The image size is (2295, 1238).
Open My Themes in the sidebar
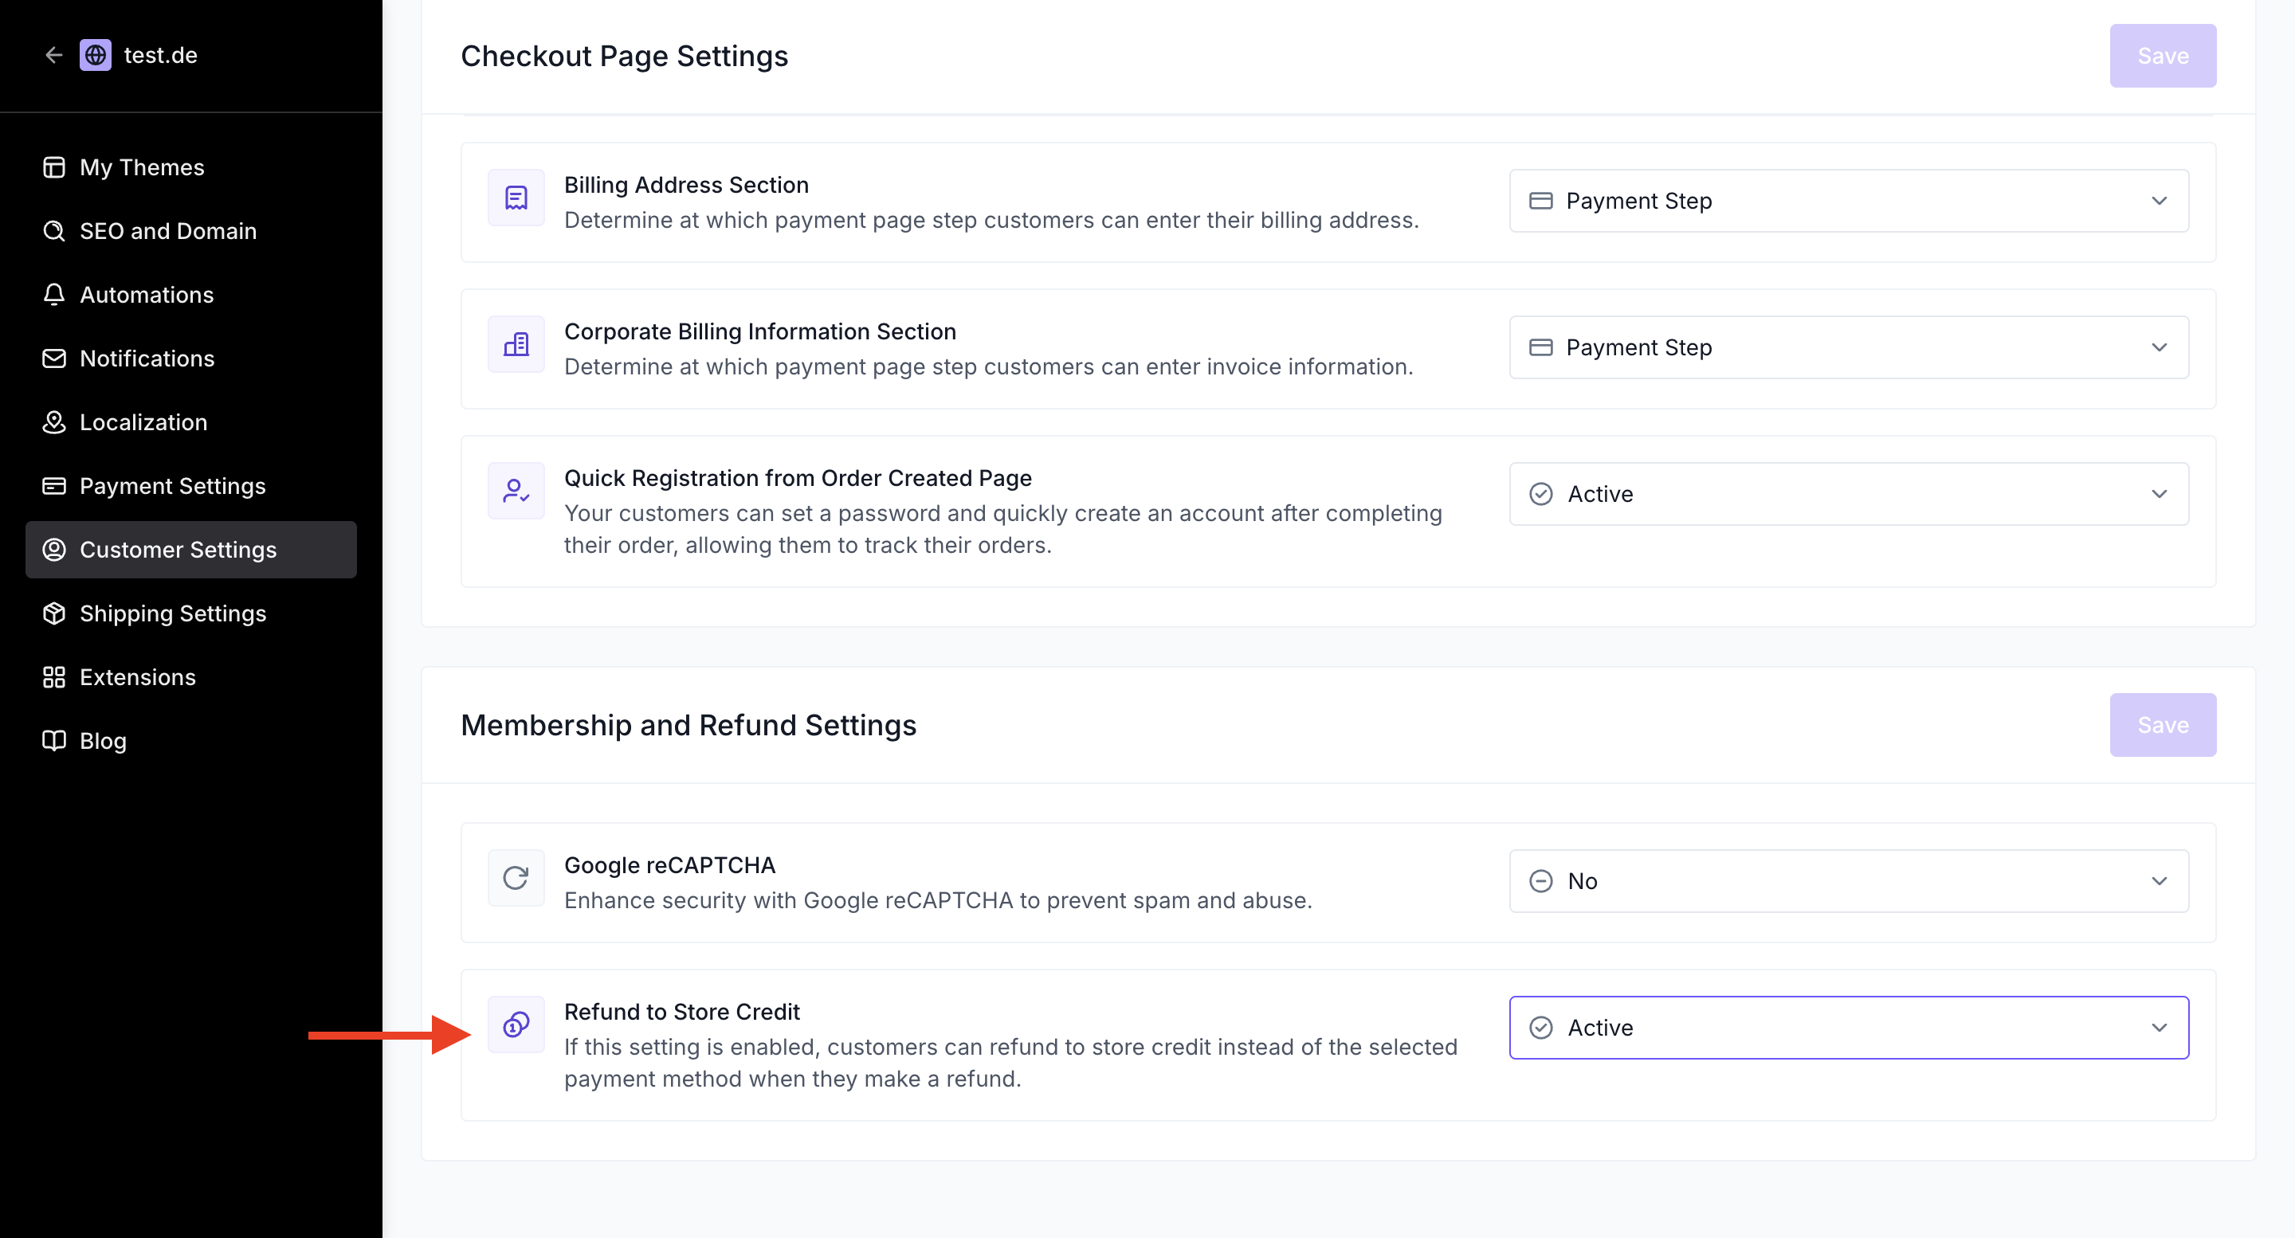point(142,167)
